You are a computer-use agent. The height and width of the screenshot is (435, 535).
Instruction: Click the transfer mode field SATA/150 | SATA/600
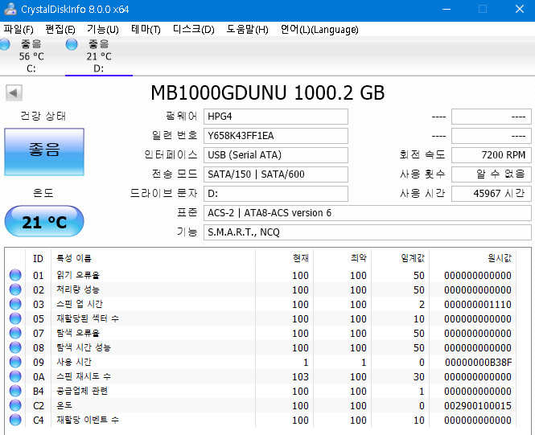click(276, 174)
